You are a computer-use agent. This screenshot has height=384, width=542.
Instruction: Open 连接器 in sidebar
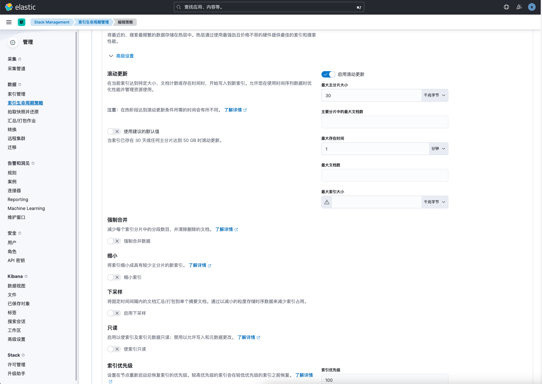click(14, 191)
